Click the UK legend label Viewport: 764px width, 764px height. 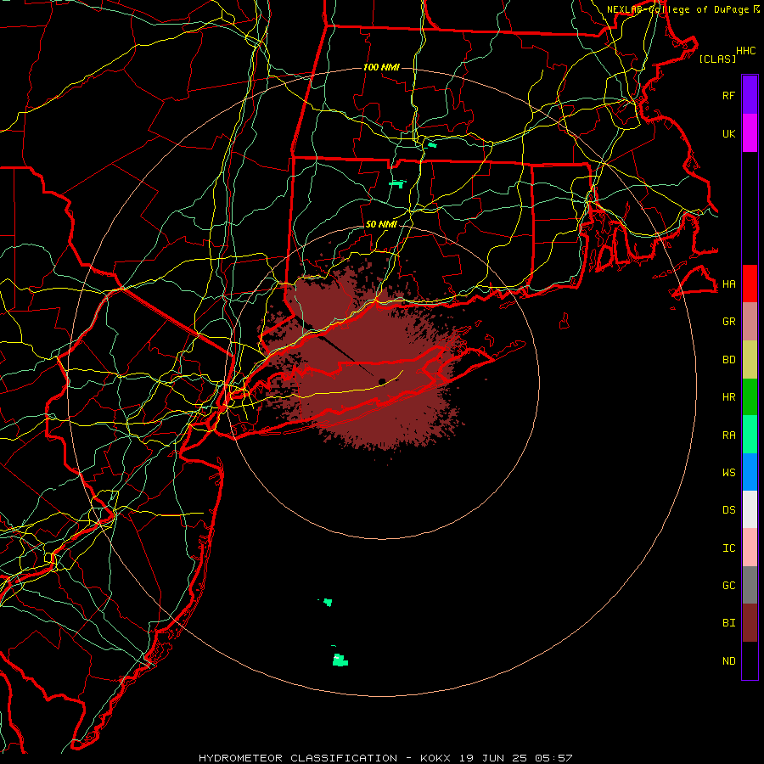click(729, 133)
